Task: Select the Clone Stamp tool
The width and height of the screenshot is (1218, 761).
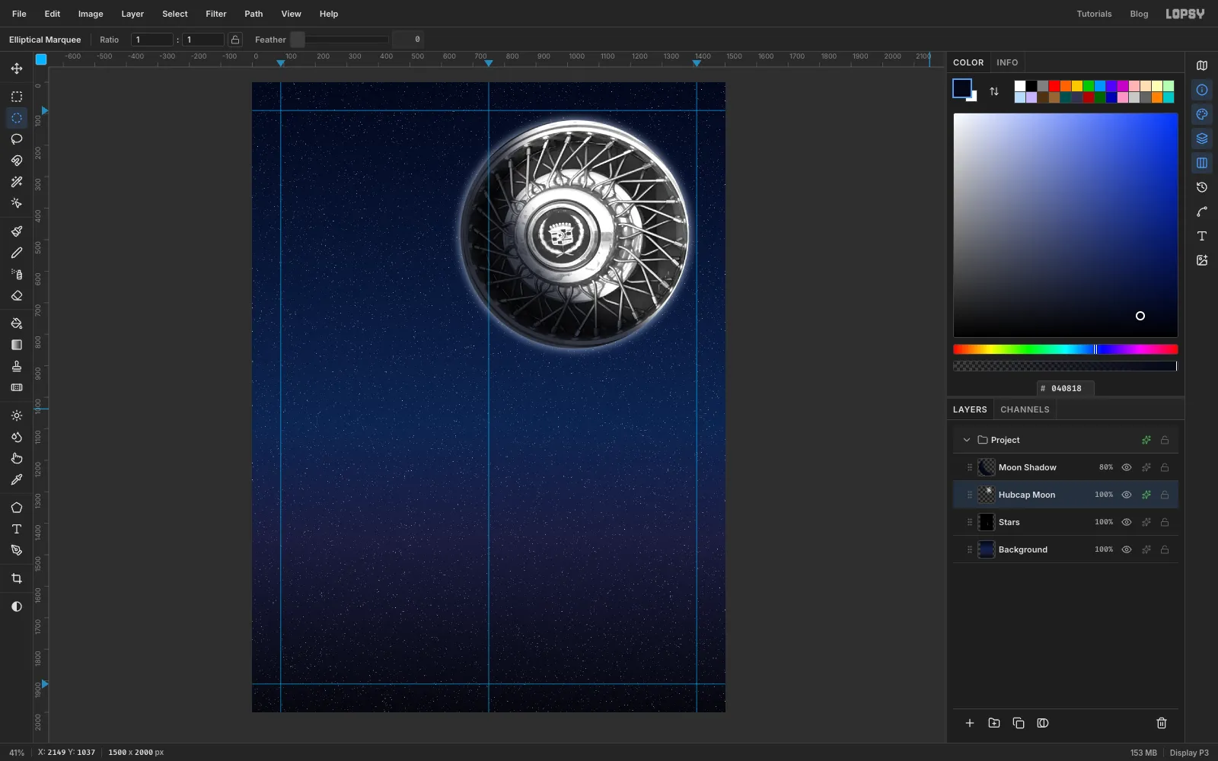Action: point(17,366)
